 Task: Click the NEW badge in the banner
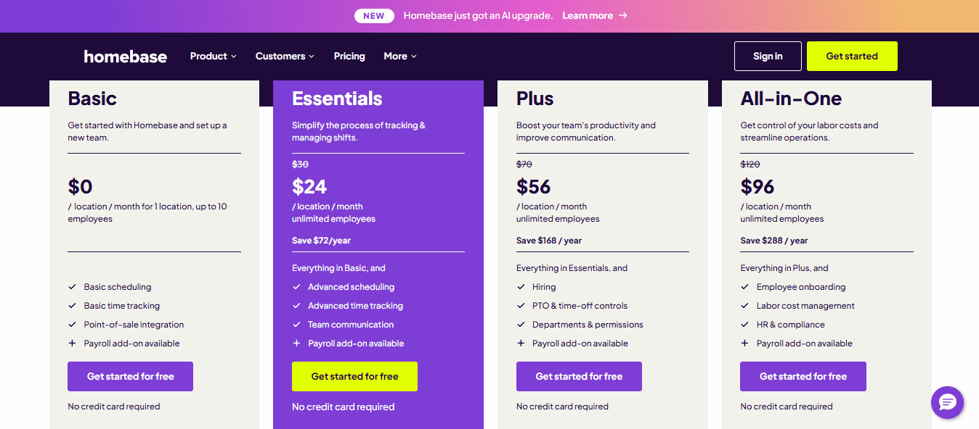[x=374, y=16]
